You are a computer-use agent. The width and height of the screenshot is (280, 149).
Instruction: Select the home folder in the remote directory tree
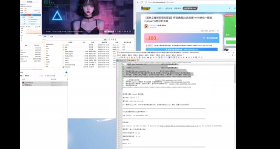tap(48, 55)
